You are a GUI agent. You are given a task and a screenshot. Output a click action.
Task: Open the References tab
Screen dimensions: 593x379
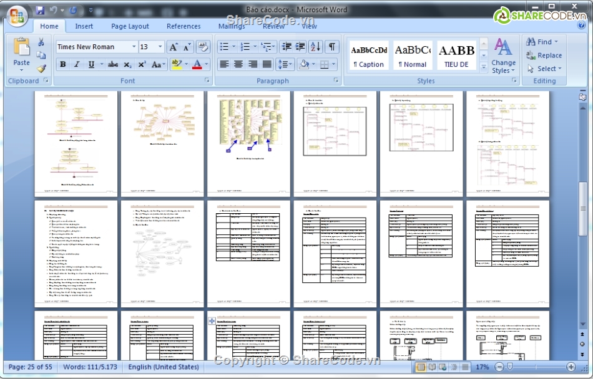coord(184,26)
